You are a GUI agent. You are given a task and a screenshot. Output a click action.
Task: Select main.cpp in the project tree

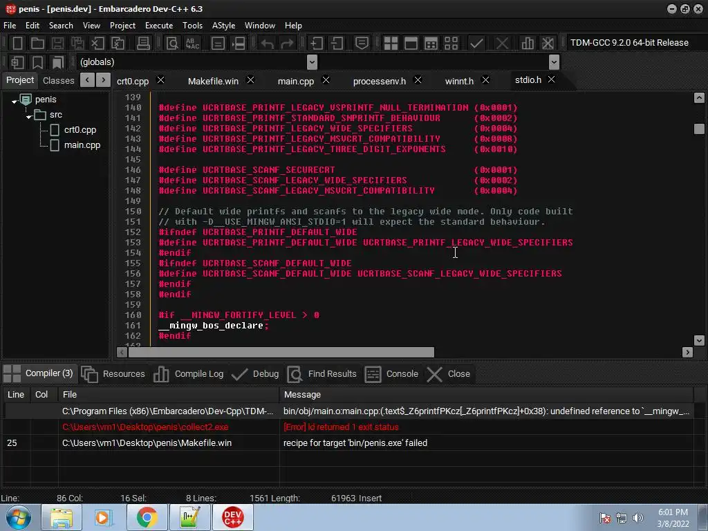(82, 145)
